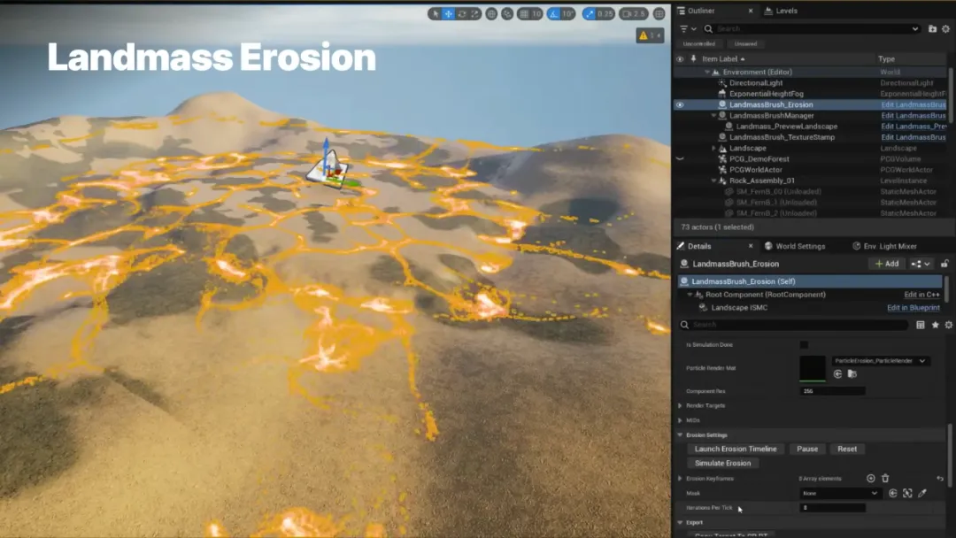Open grid snap value 10 dropdown

pyautogui.click(x=536, y=13)
